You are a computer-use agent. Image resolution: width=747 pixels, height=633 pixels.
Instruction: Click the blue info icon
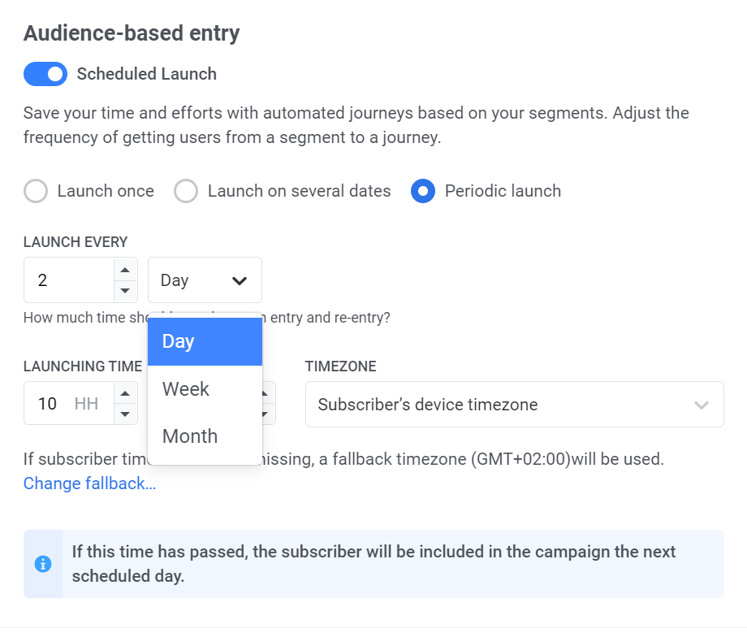tap(43, 564)
